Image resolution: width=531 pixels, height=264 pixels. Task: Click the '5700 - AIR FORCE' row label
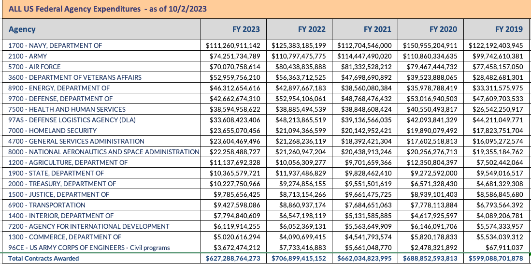click(34, 66)
